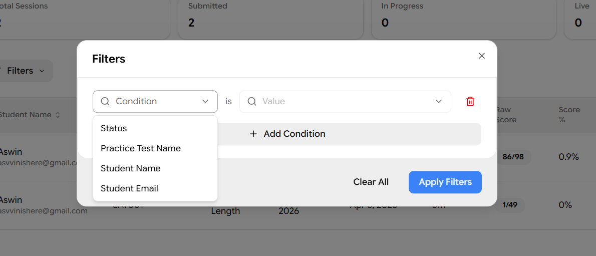
Task: Open the Value dropdown chevron
Action: click(439, 101)
